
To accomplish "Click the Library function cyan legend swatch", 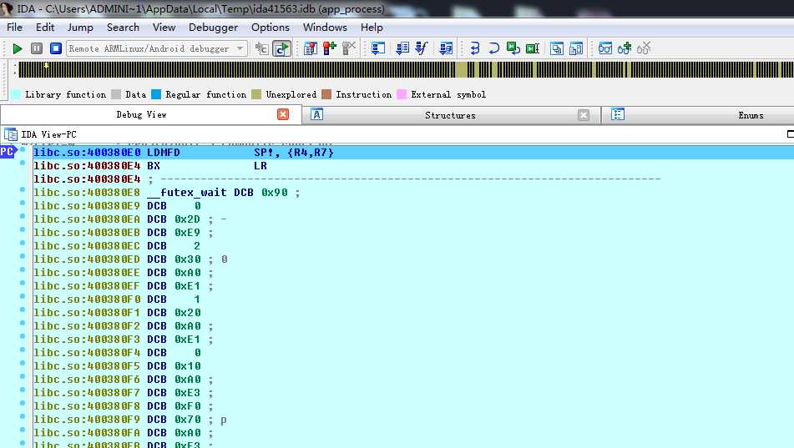I will pos(16,94).
